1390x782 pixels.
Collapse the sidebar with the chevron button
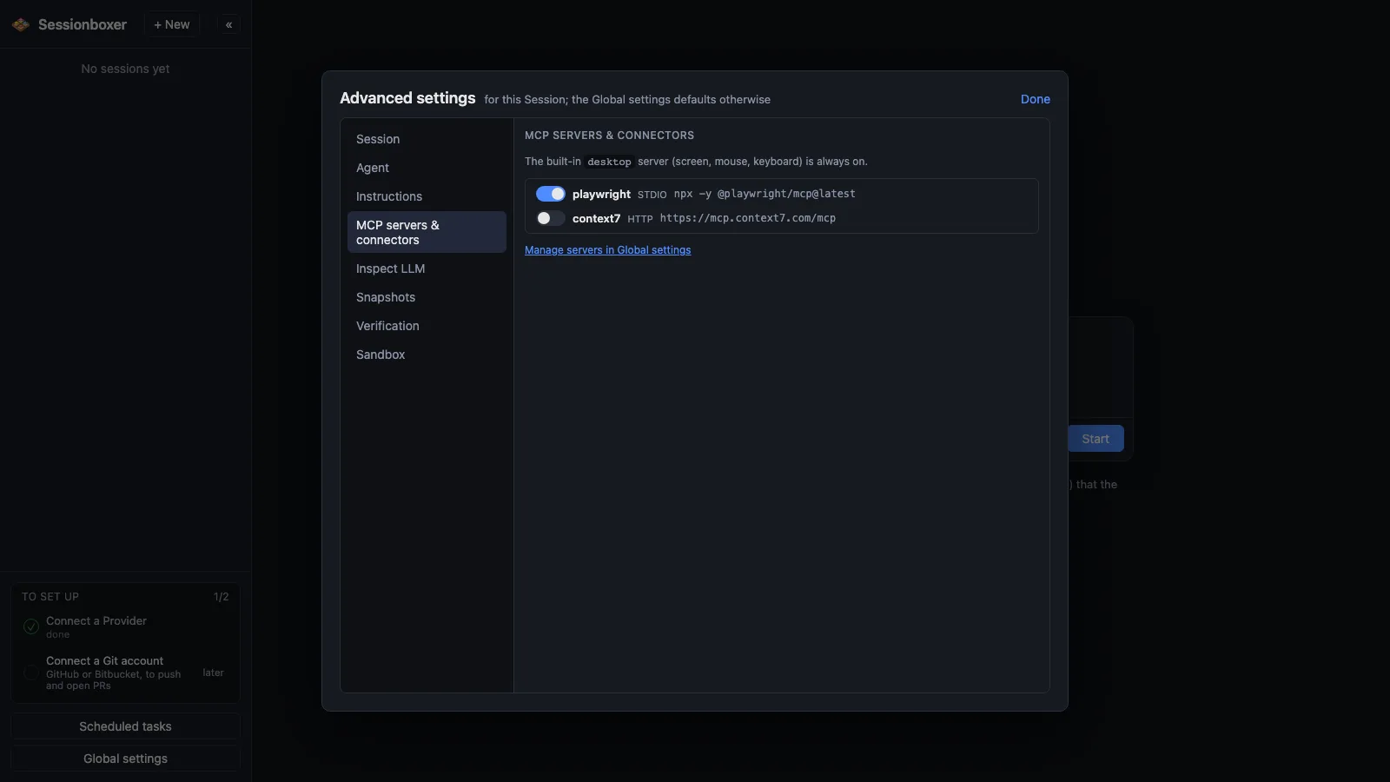point(228,24)
